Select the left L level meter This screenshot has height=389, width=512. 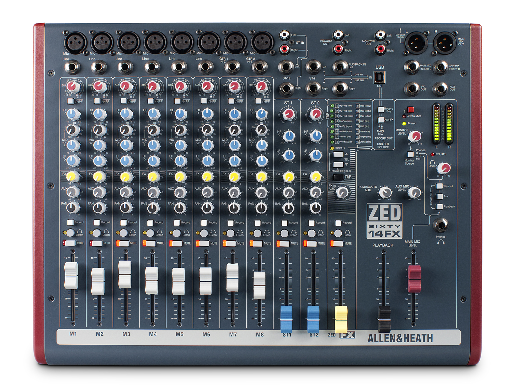[x=436, y=124]
